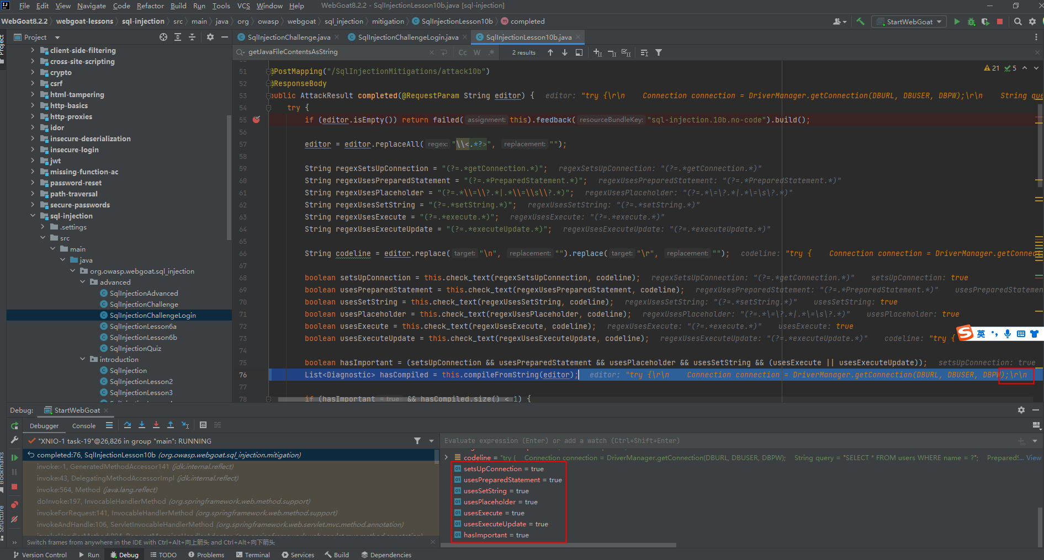The width and height of the screenshot is (1044, 560).
Task: Switch to SqlInjectionChallenge.java editor tab
Action: coord(288,37)
